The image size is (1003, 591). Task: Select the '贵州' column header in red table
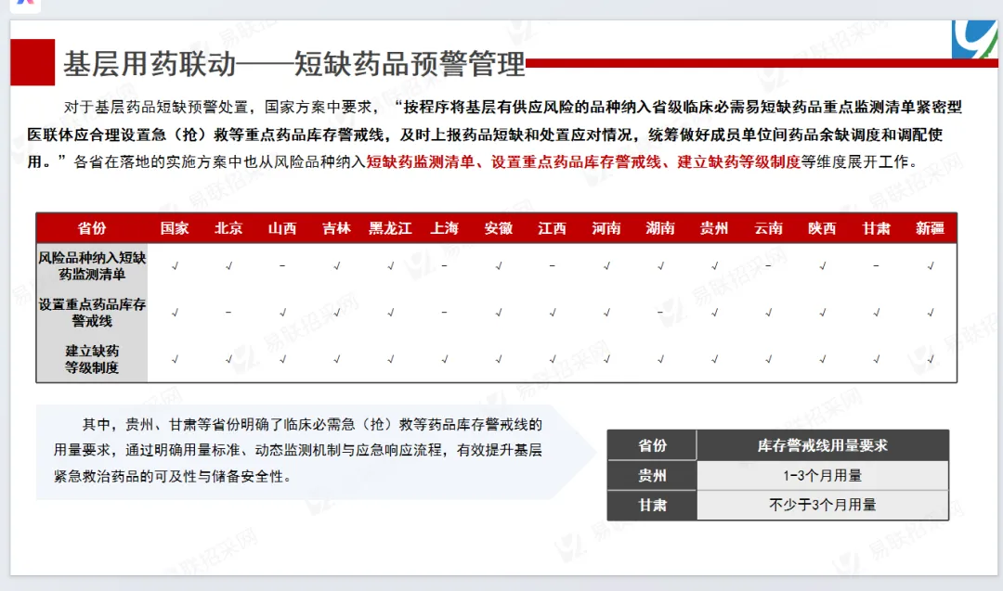(714, 228)
